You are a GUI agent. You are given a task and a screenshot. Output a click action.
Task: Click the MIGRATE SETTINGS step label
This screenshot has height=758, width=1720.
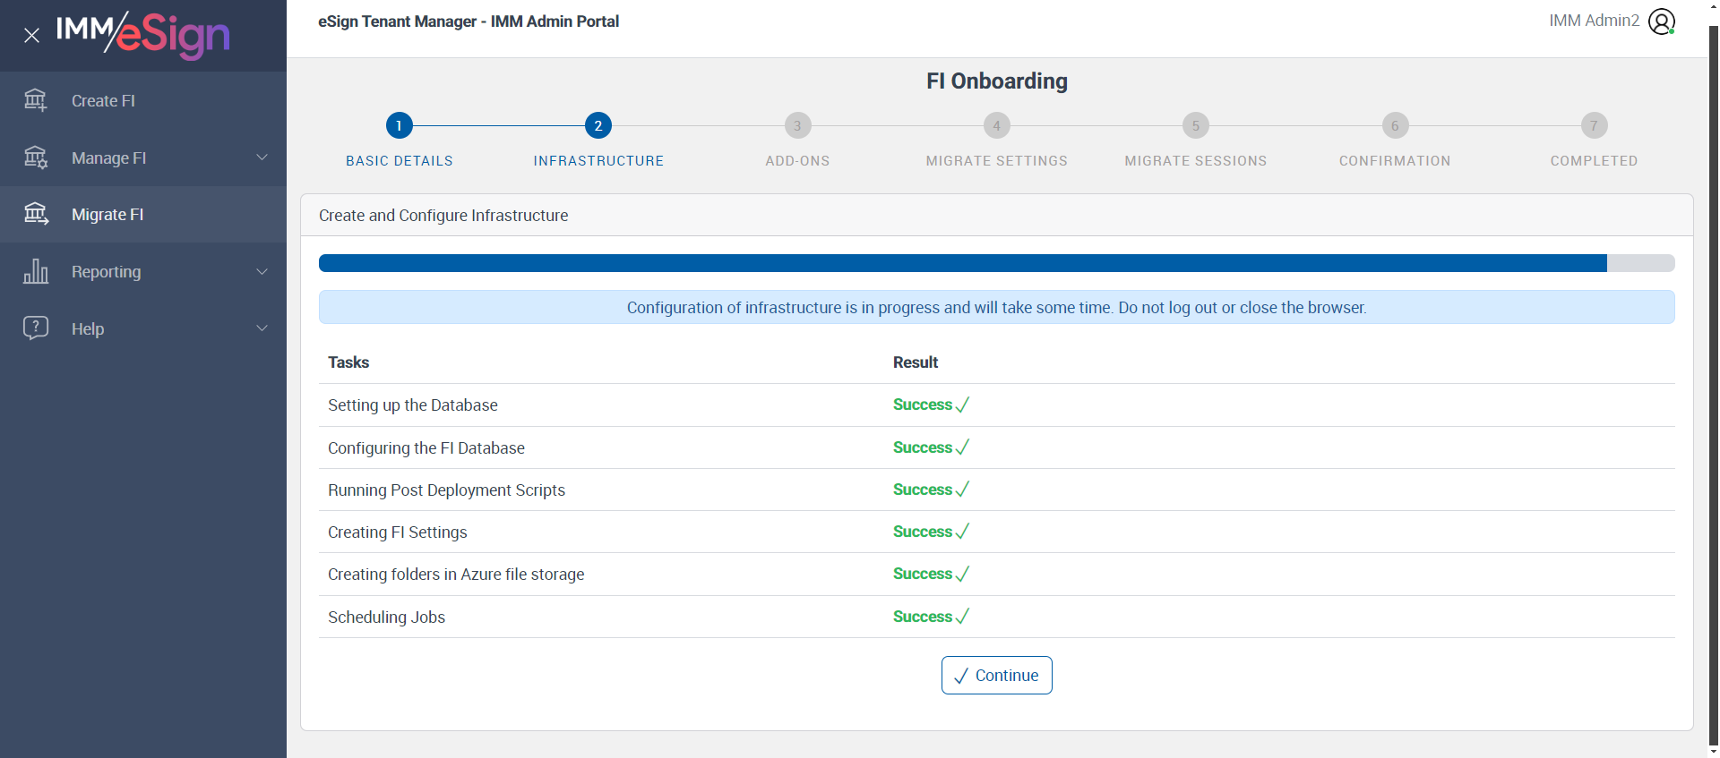(997, 161)
